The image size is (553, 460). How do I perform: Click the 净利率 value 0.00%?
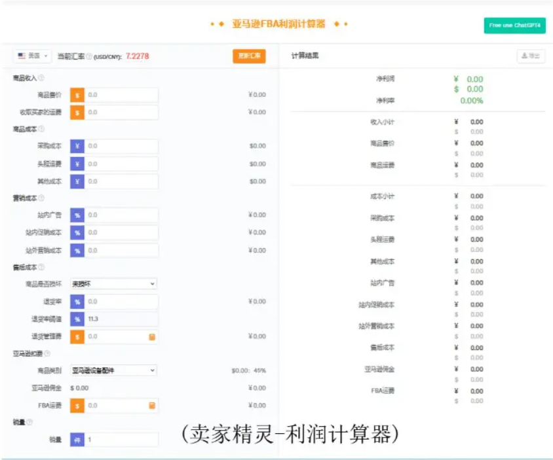pos(472,101)
